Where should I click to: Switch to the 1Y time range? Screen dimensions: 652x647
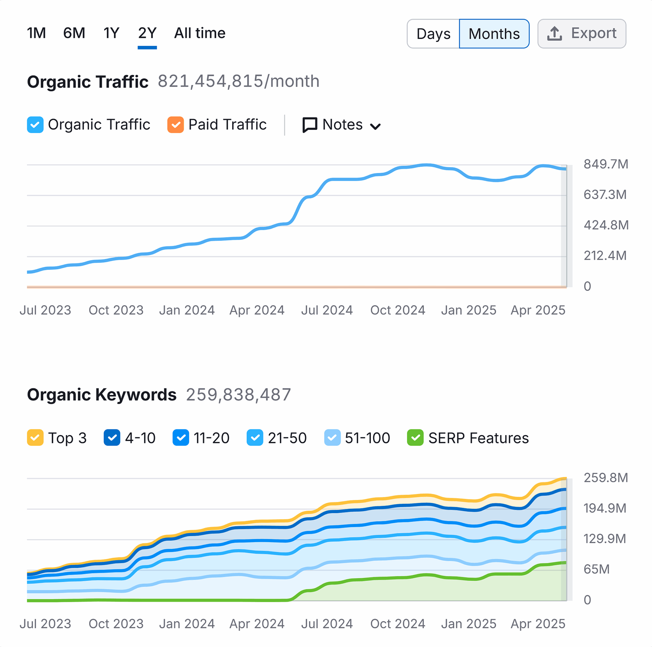[x=111, y=33]
